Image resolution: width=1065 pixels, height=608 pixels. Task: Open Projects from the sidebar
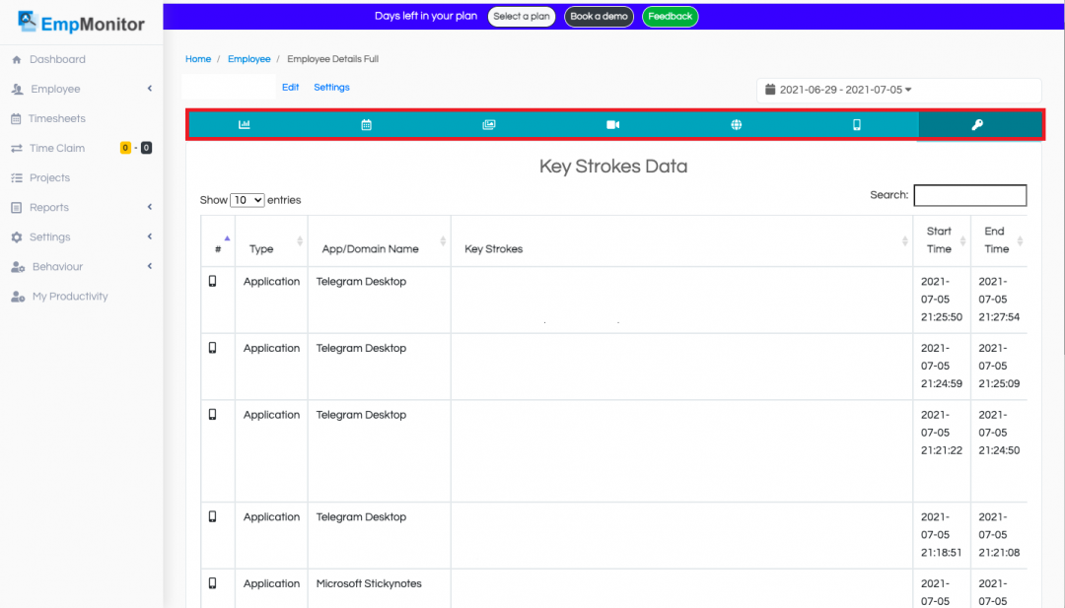[x=49, y=177]
